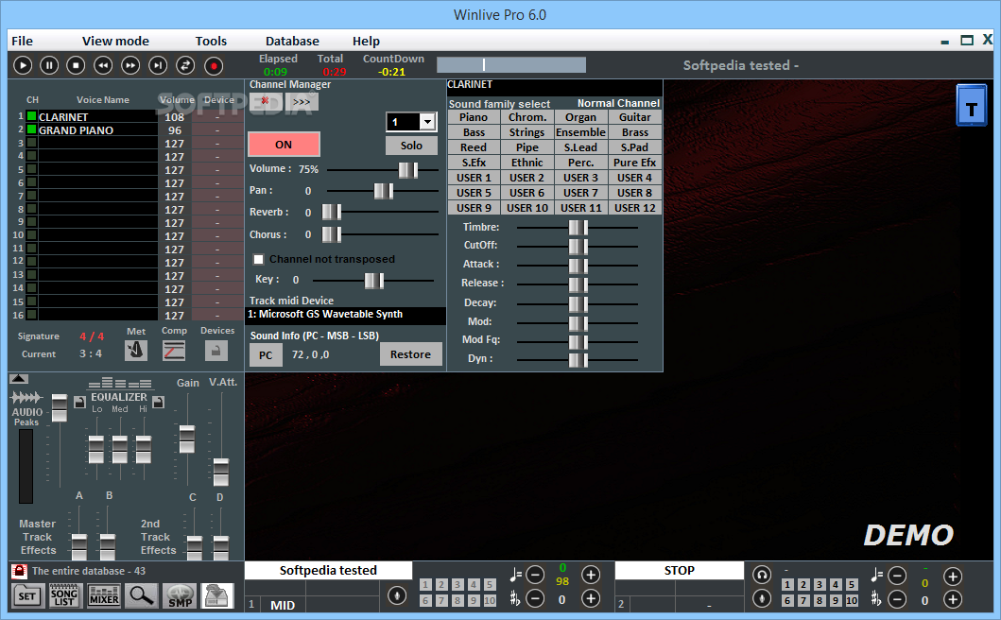The height and width of the screenshot is (620, 1001).
Task: Decrease tempo with minus on player 1
Action: pyautogui.click(x=535, y=575)
